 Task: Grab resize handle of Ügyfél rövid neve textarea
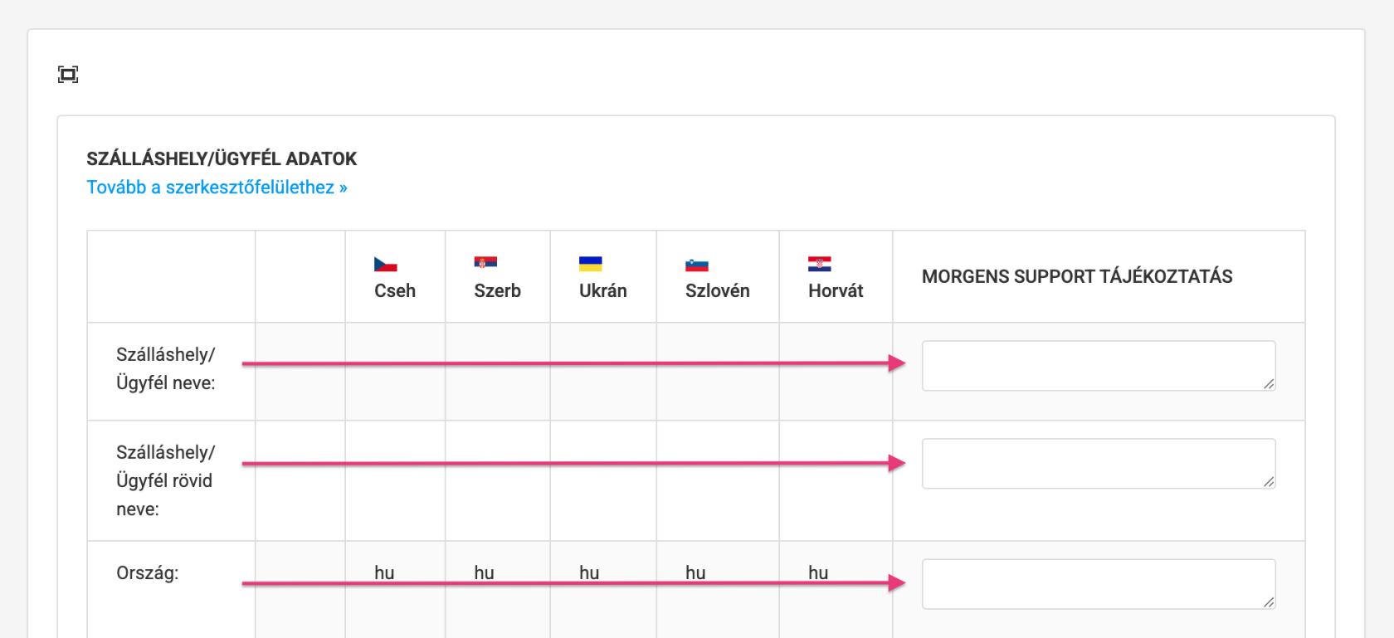(1269, 482)
